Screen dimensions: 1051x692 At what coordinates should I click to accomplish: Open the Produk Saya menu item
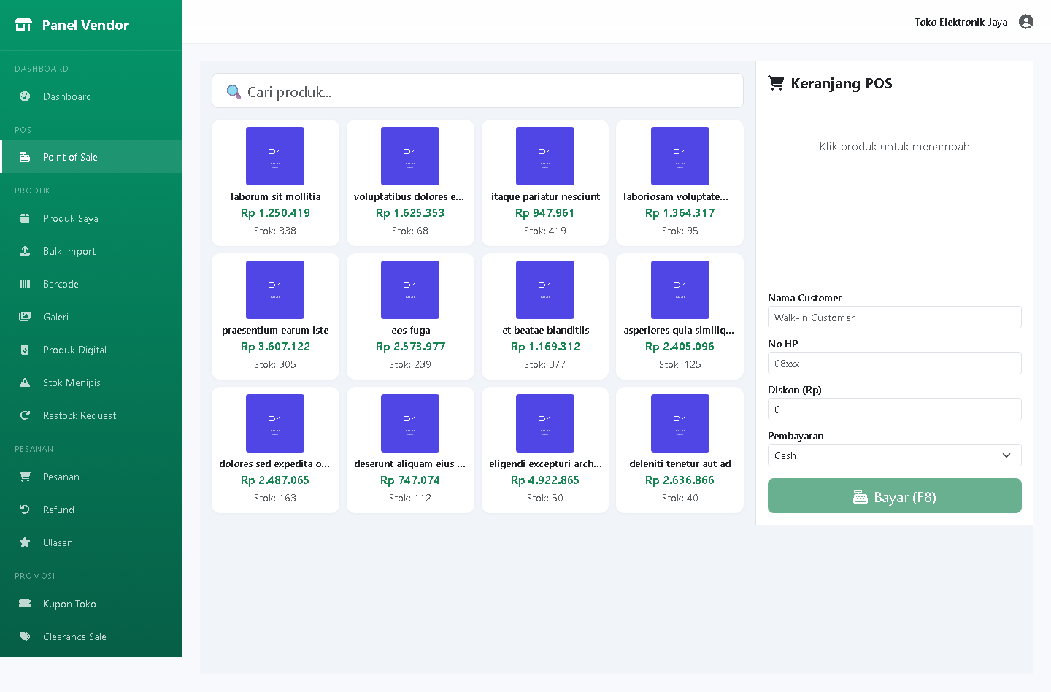91,218
